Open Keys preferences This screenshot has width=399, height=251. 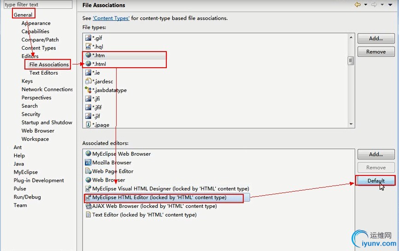coord(27,81)
